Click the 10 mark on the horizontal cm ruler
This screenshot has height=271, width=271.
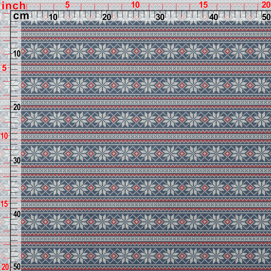point(53,17)
